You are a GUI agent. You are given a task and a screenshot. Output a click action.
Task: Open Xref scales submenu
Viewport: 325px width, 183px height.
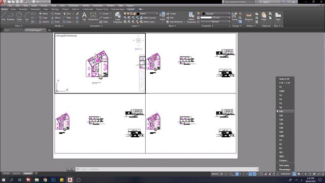coord(285,166)
